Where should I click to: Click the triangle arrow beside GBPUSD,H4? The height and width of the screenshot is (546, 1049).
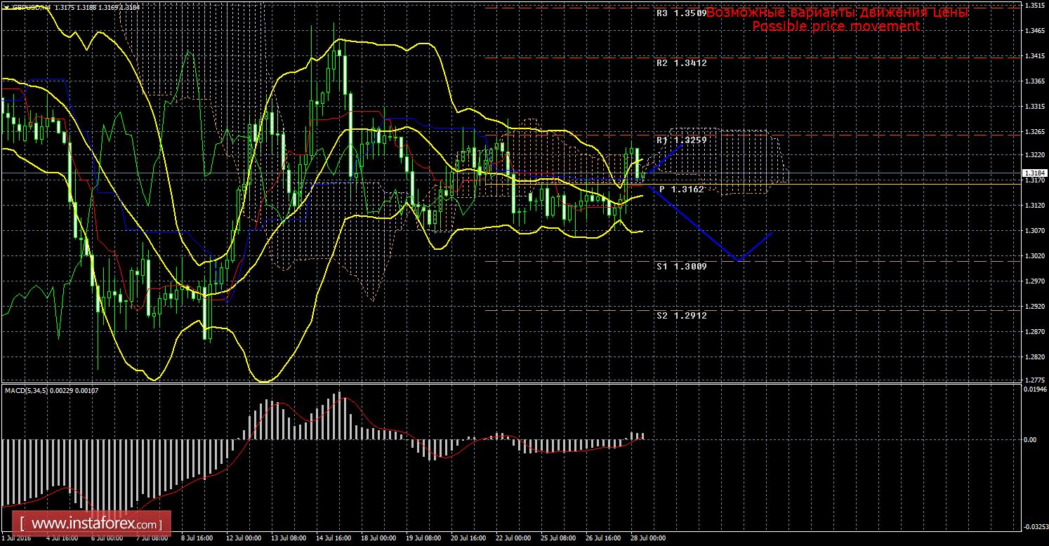[x=6, y=7]
